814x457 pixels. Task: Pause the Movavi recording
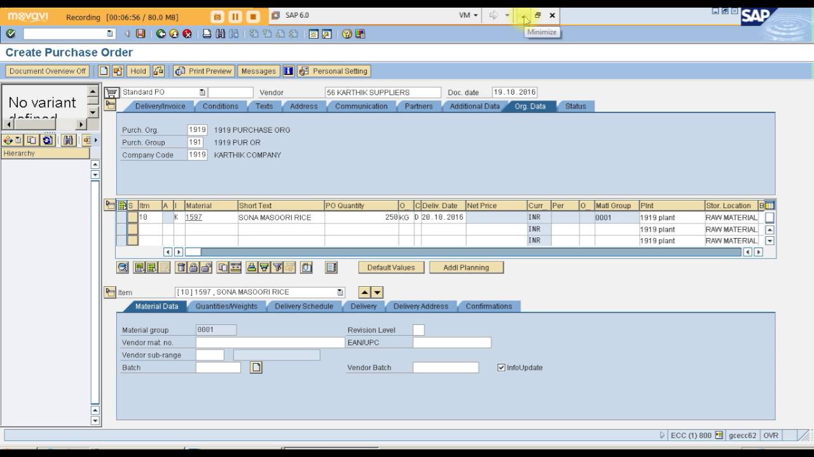pos(235,17)
